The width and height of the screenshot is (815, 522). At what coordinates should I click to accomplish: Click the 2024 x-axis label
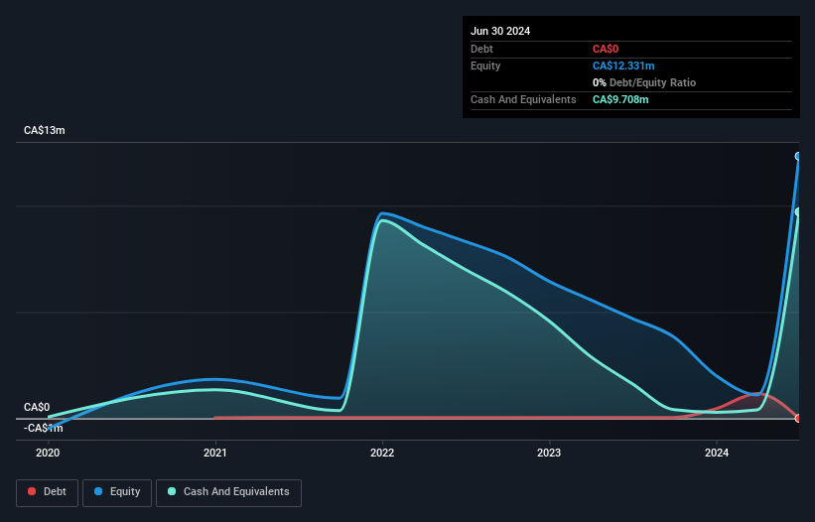(x=717, y=453)
